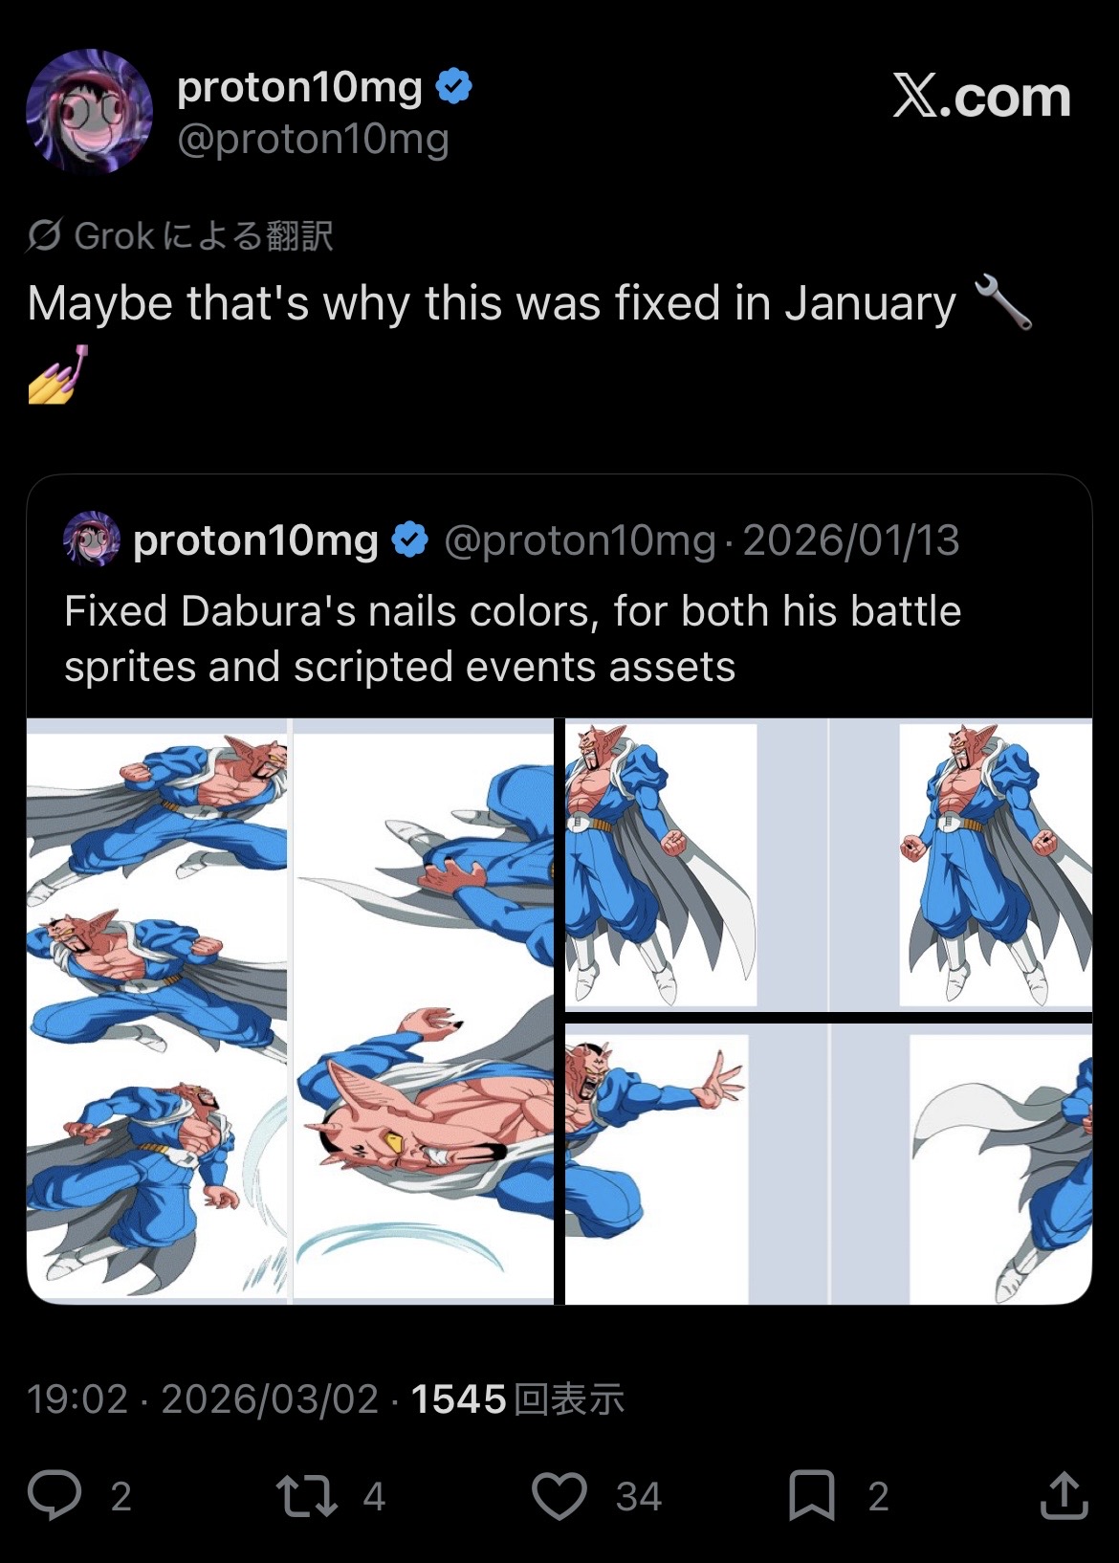Bookmark this post
This screenshot has width=1119, height=1563.
click(811, 1496)
